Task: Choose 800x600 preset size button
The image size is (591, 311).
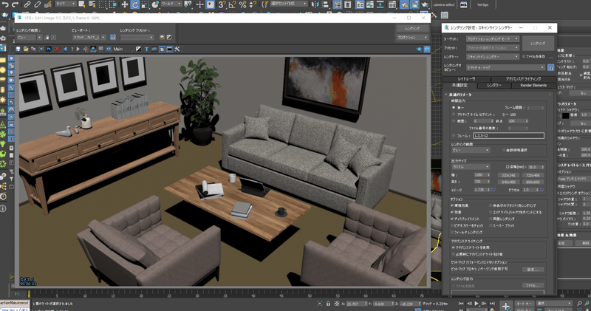Action: point(533,182)
